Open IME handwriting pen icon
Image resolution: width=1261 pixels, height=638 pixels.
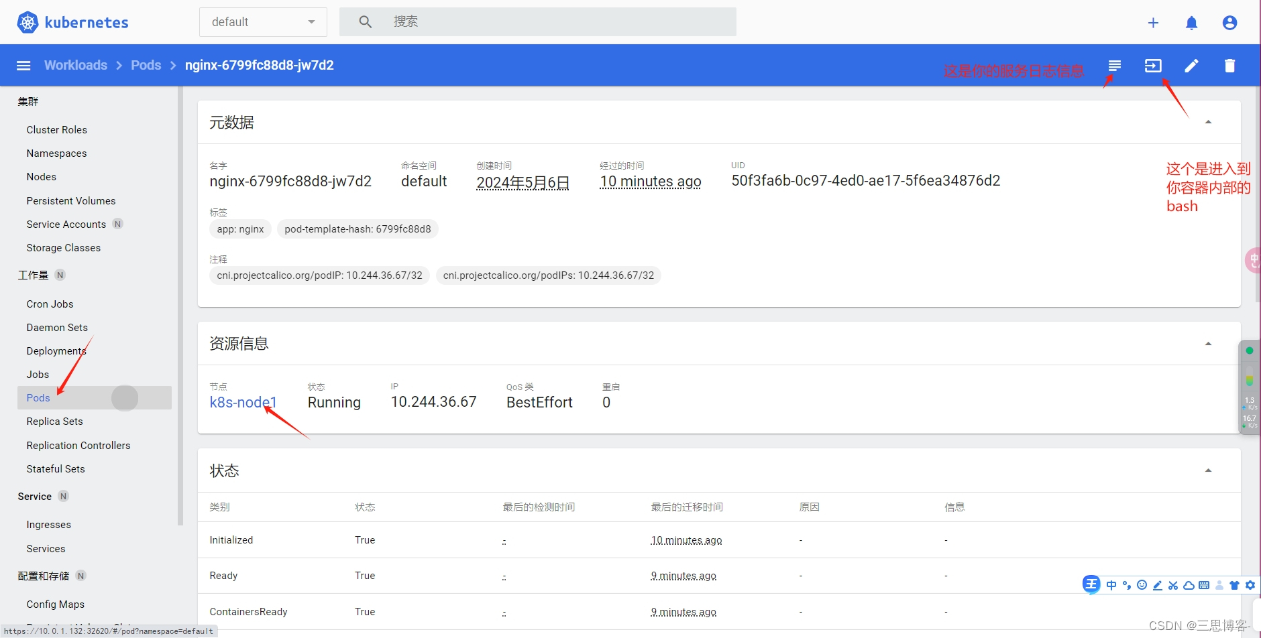click(1158, 585)
